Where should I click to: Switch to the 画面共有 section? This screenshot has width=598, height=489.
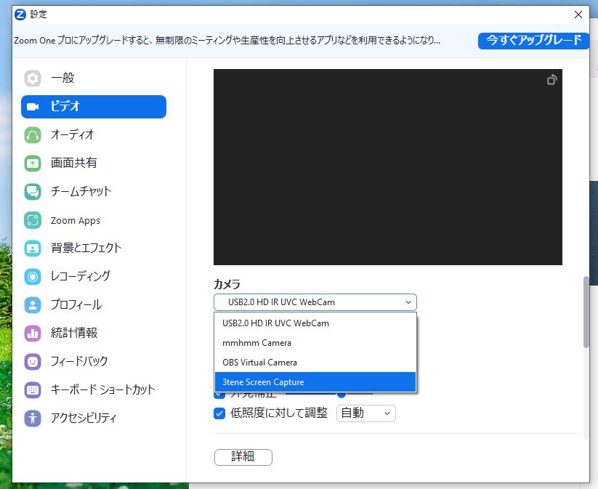[x=94, y=163]
